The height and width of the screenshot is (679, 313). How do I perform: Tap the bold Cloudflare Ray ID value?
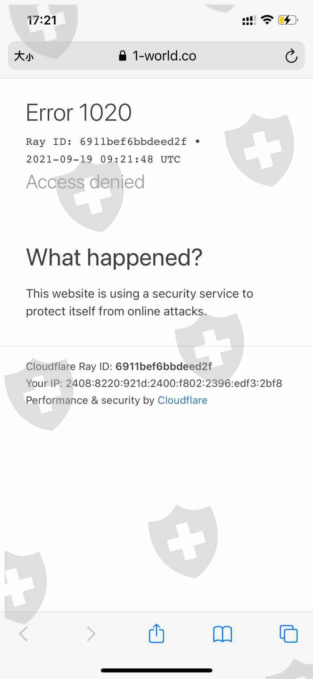pos(164,366)
